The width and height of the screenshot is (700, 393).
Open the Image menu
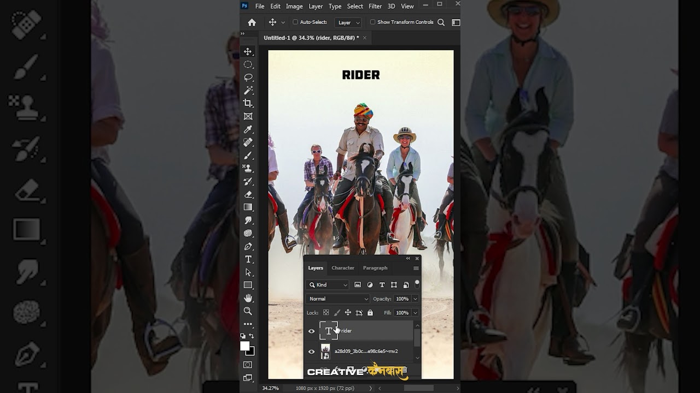294,6
